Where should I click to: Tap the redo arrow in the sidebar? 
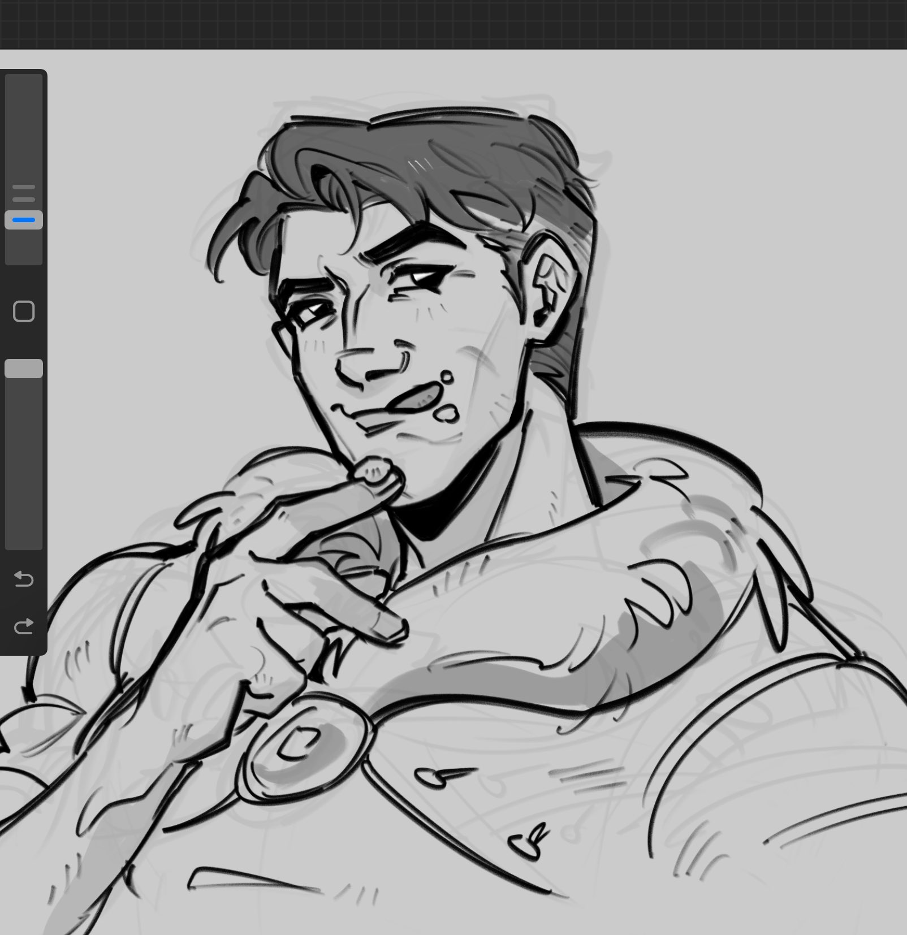(23, 626)
